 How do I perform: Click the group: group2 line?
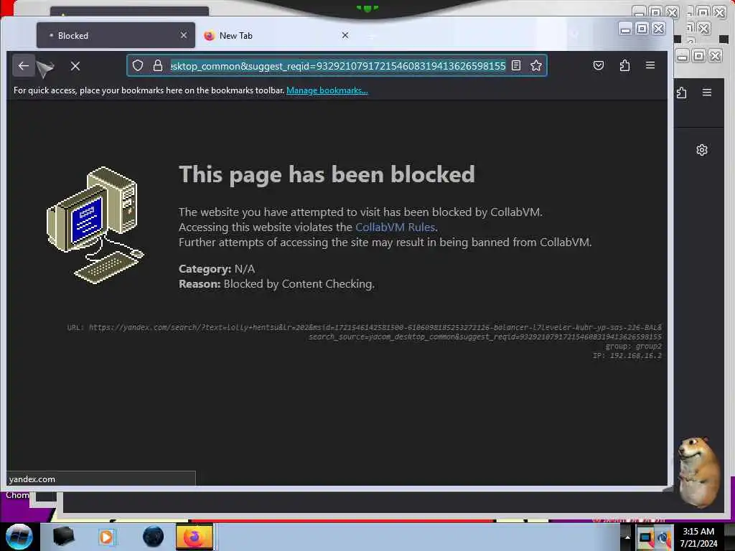click(633, 347)
